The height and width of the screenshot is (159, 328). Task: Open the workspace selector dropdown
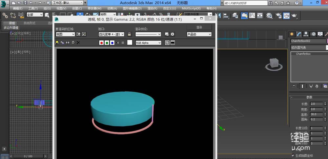point(67,3)
